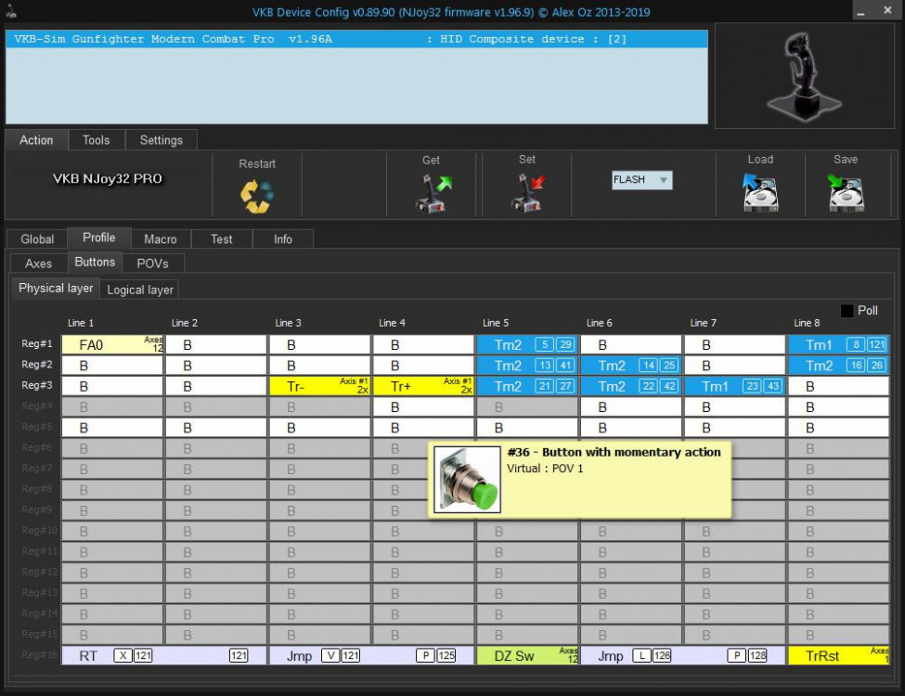Select the VKB-Sim Gunfighter device entry
This screenshot has width=905, height=696.
pyautogui.click(x=357, y=39)
